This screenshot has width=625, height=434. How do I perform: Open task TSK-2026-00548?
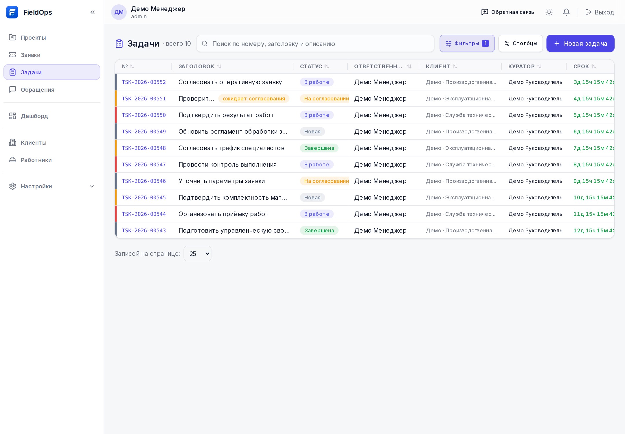click(x=144, y=148)
